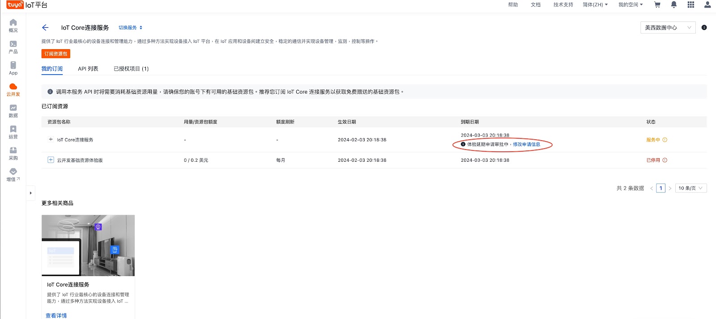Expand the 云开发基础资源体验版 row
Screen dimensions: 716x319
[51, 160]
